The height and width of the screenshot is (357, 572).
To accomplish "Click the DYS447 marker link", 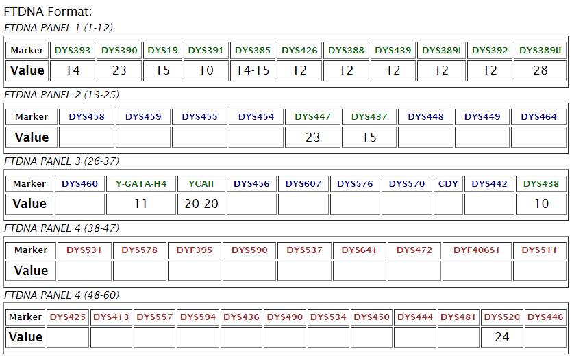I will (x=312, y=117).
